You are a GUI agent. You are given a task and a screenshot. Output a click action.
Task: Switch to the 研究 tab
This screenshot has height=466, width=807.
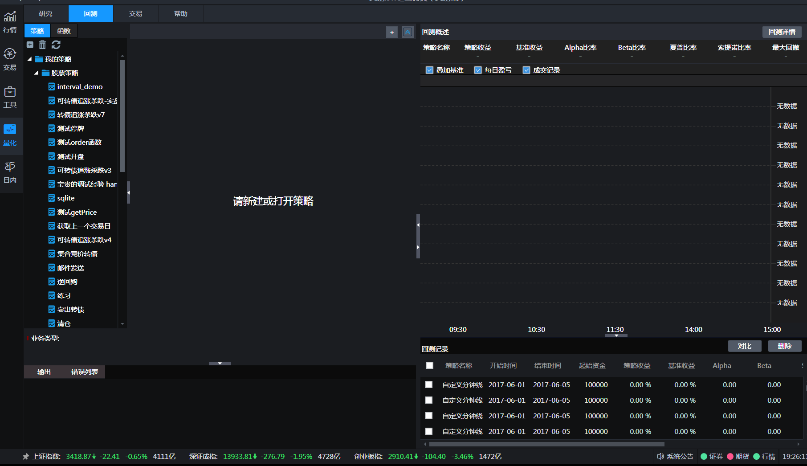pos(46,14)
